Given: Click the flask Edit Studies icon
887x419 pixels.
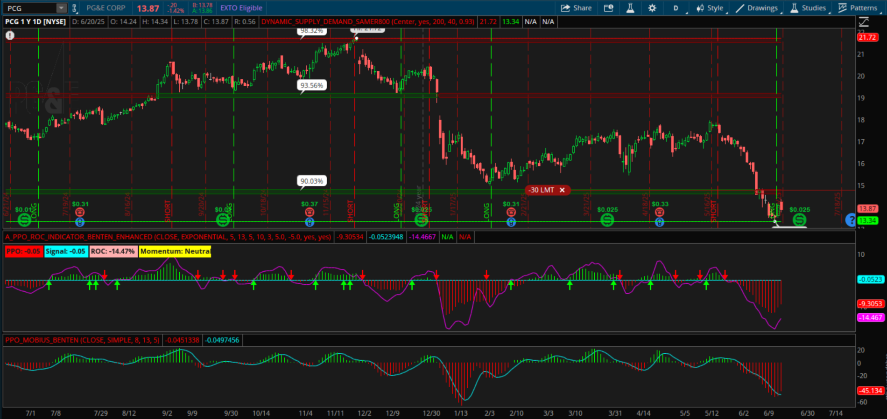Looking at the screenshot, I should coord(630,8).
